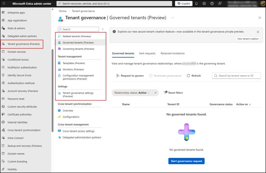Collapse the side menu with double chevron

click(103, 29)
